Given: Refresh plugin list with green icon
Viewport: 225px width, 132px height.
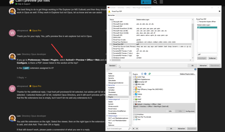Looking at the screenshot, I should pyautogui.click(x=150, y=74).
